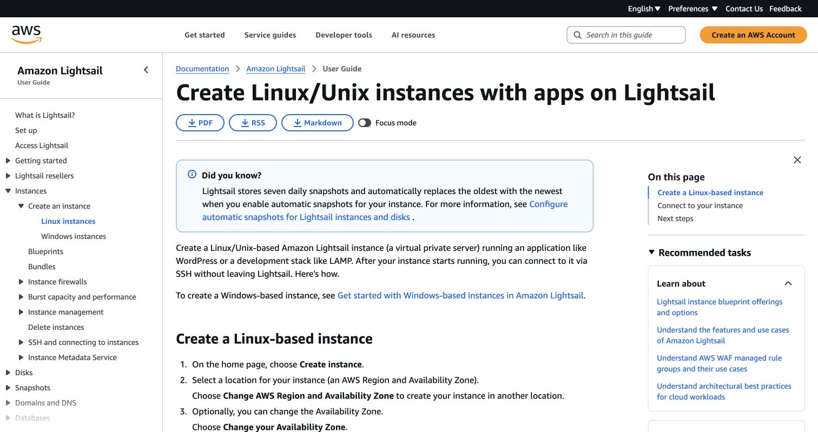The image size is (818, 432).
Task: Close the On this page panel
Action: tap(797, 160)
